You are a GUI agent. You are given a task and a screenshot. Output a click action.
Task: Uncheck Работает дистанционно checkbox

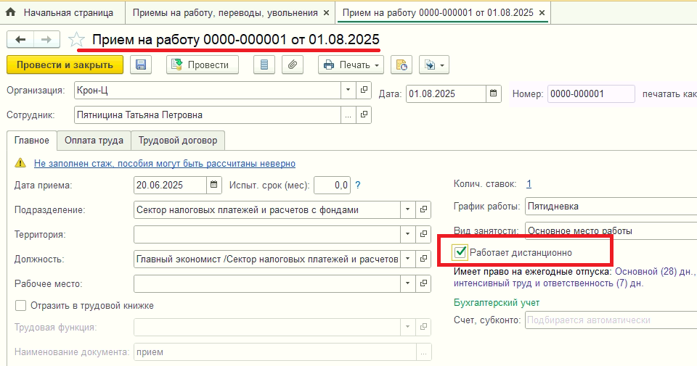tap(460, 252)
